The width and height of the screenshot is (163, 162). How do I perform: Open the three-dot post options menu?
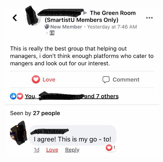click(x=149, y=18)
